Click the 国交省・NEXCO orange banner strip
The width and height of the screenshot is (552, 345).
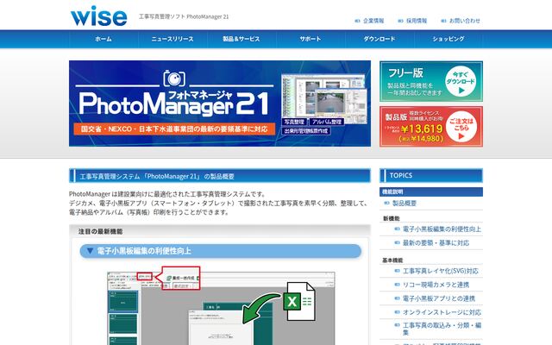[x=174, y=129]
